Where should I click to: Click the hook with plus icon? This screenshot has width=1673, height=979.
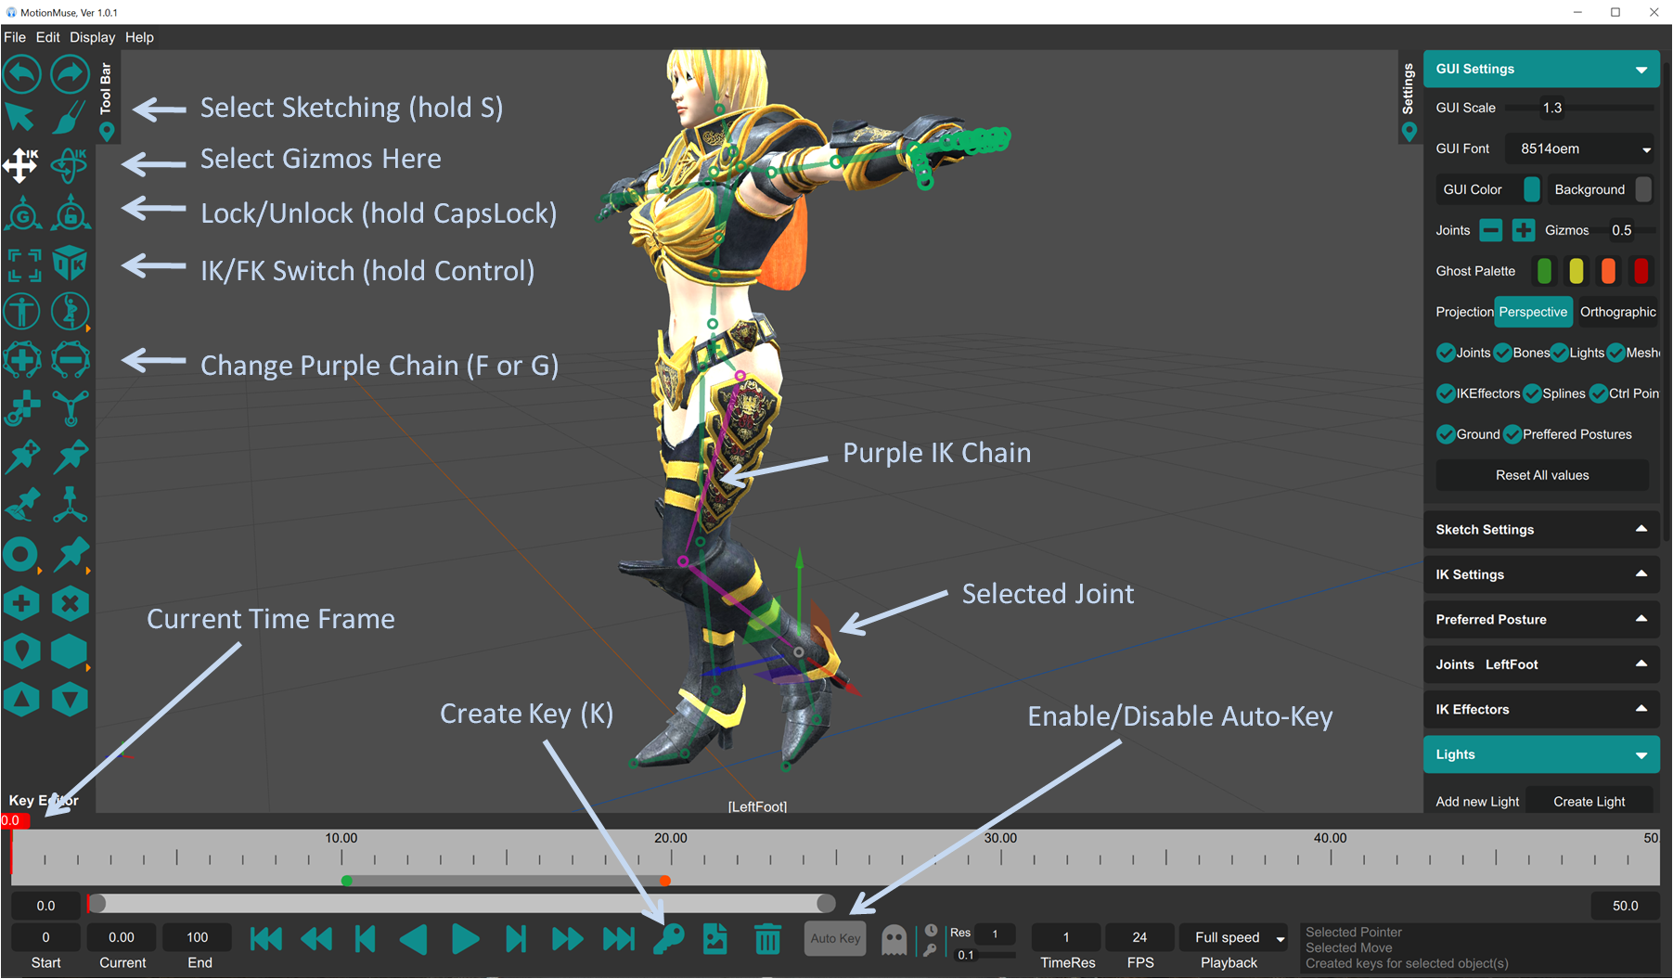(22, 408)
